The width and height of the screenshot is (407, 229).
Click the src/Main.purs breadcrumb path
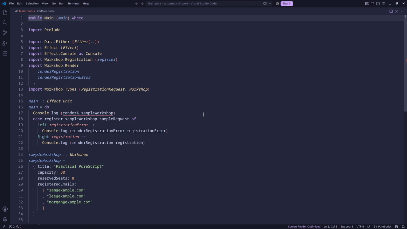pos(46,11)
